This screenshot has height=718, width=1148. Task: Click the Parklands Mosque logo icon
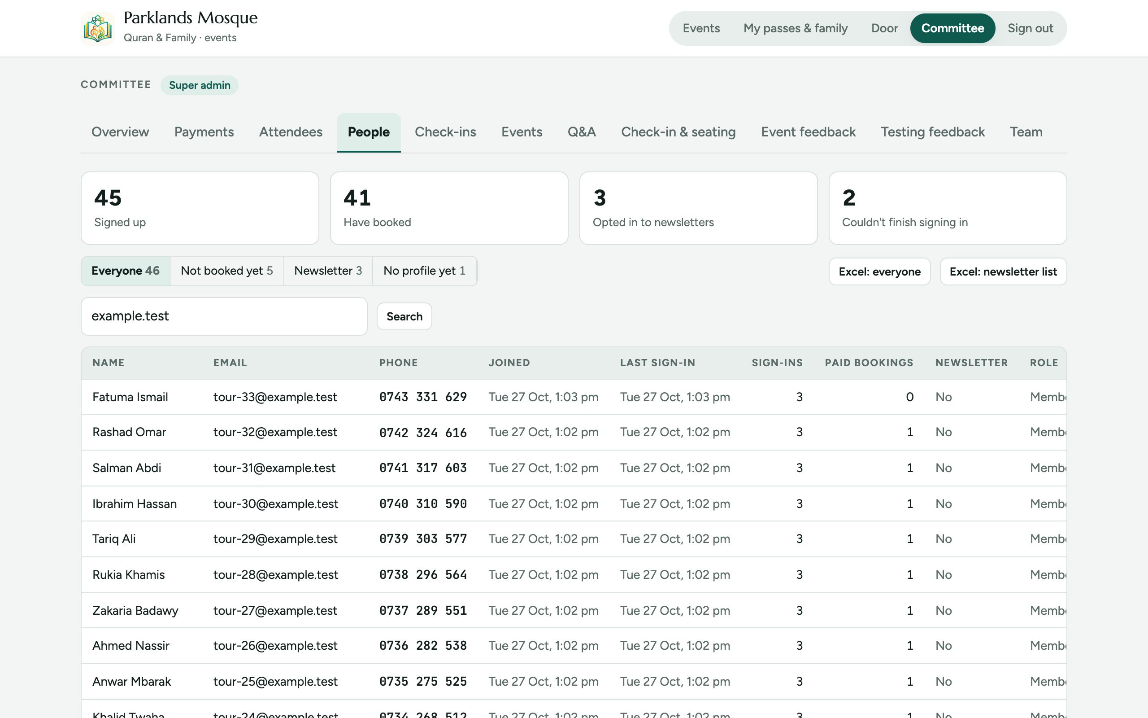click(x=98, y=28)
